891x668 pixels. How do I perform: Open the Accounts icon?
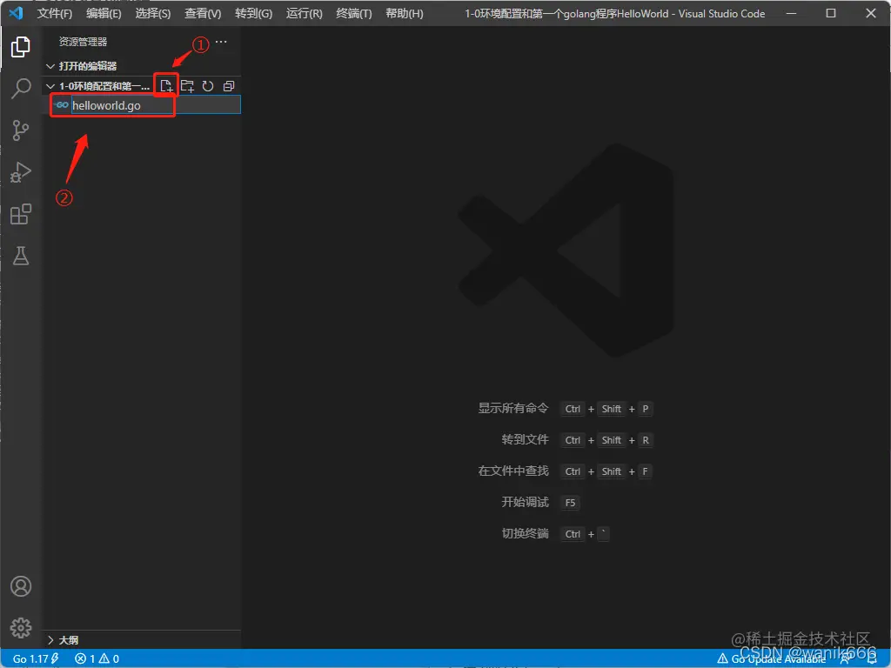click(x=21, y=586)
